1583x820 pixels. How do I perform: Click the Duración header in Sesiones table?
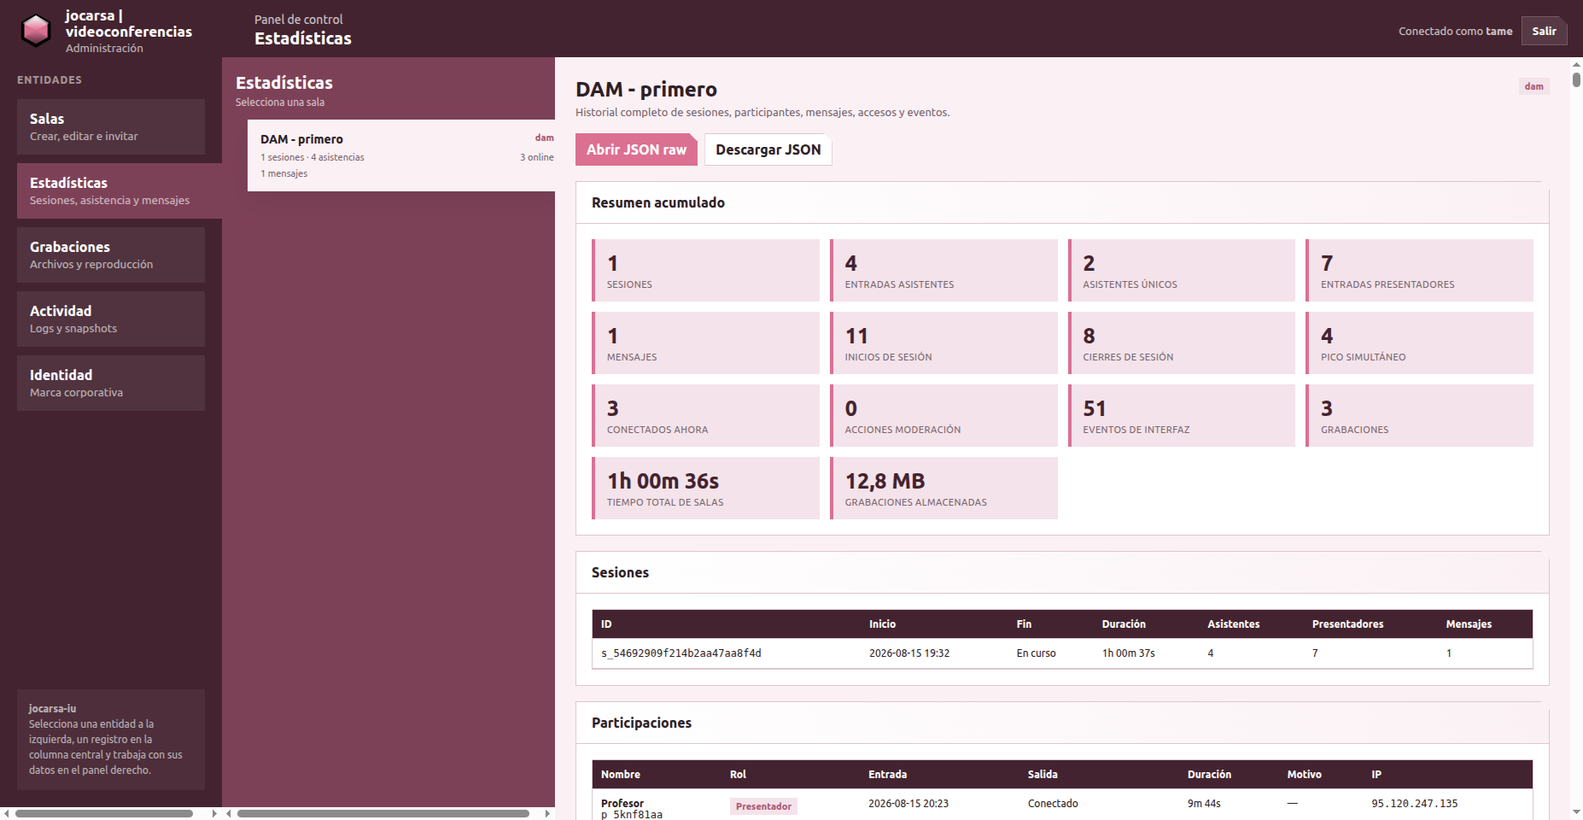(x=1124, y=624)
